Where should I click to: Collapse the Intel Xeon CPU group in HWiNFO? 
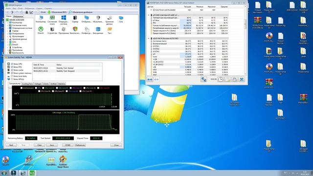pos(149,15)
